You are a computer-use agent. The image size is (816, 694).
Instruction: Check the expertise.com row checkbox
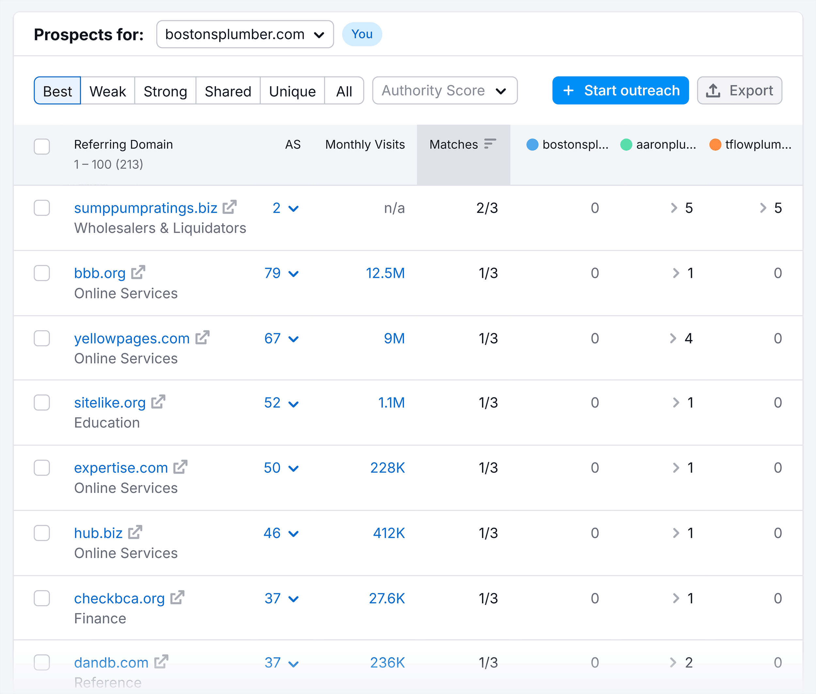42,468
